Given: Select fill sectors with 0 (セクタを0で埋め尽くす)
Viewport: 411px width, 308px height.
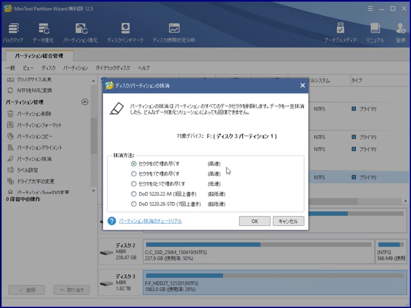Looking at the screenshot, I should [x=134, y=164].
